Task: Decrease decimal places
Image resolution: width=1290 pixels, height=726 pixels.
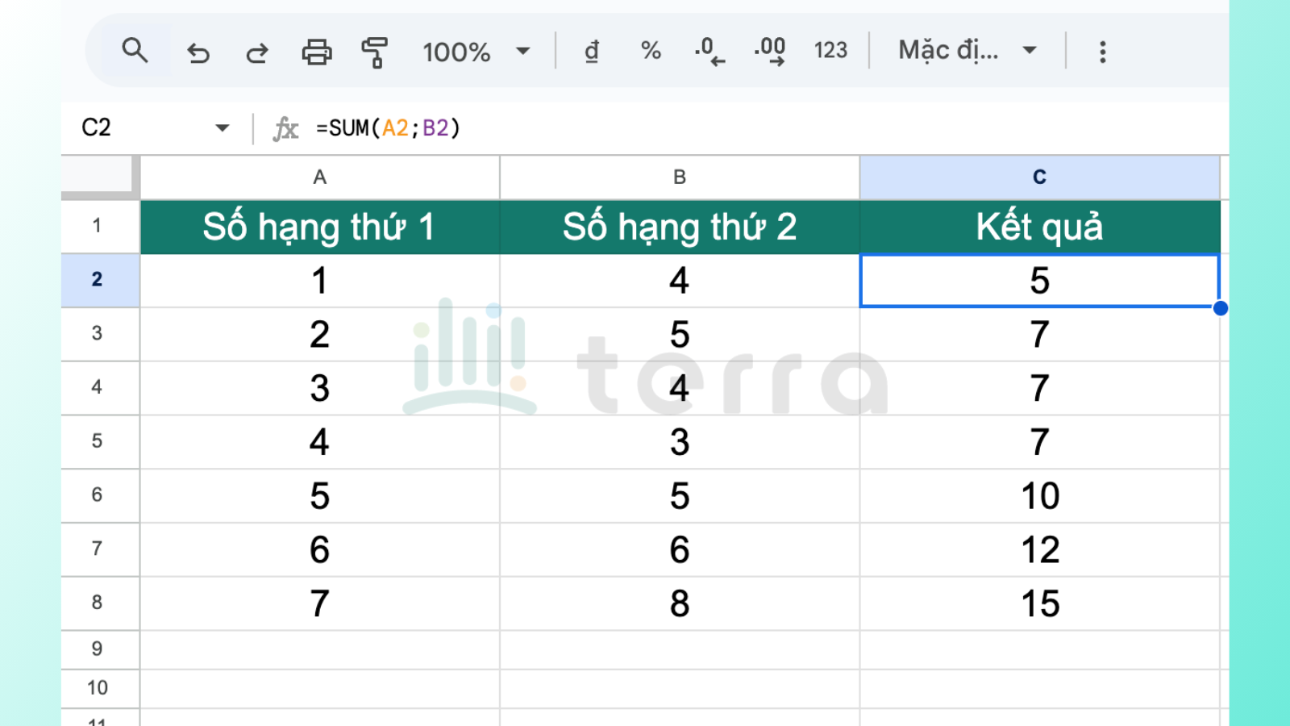Action: 709,51
